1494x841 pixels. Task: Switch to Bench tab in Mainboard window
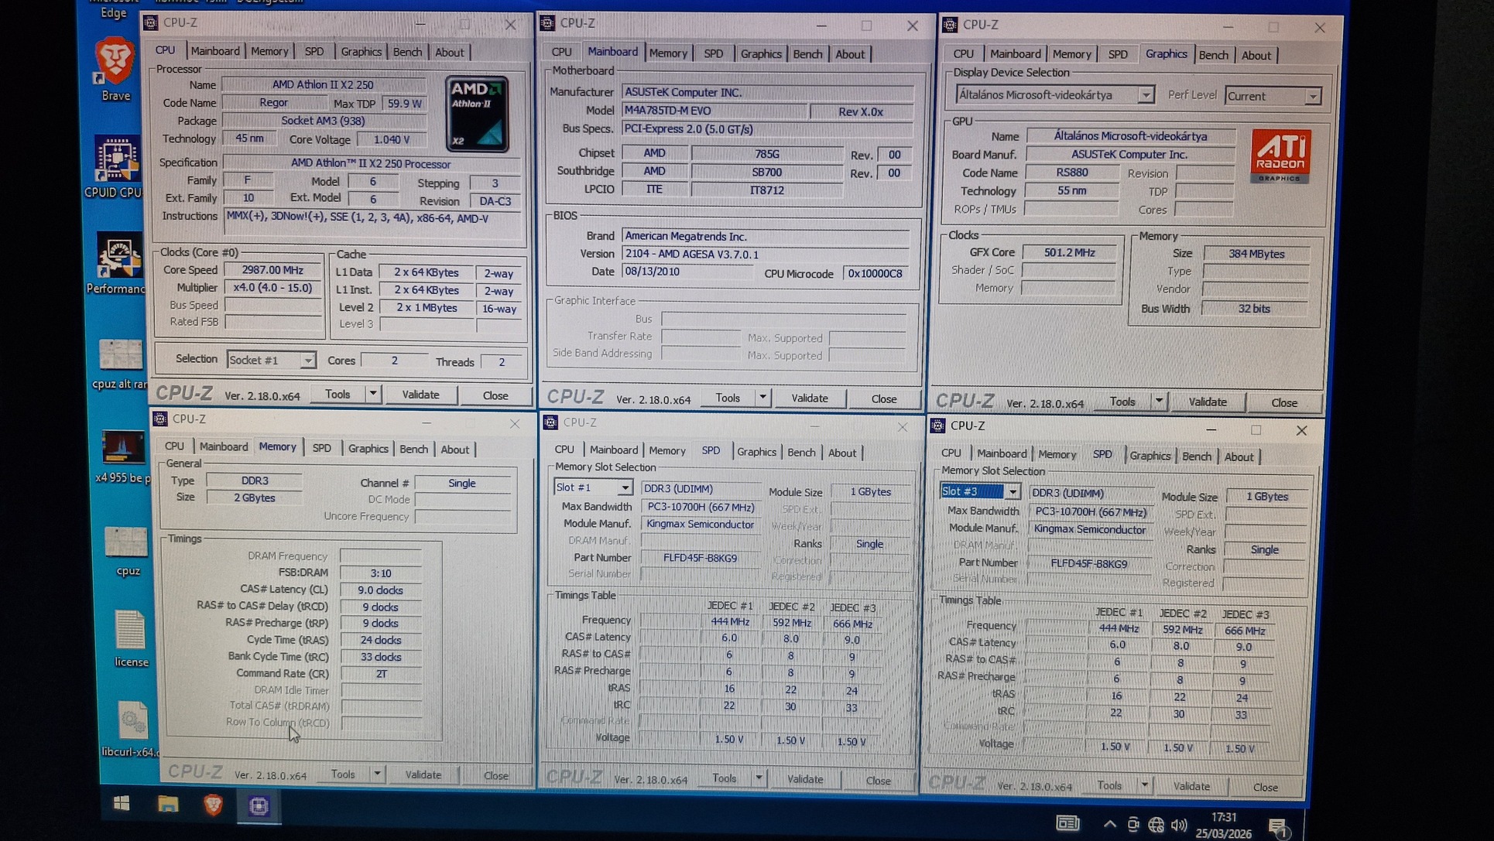(x=807, y=53)
